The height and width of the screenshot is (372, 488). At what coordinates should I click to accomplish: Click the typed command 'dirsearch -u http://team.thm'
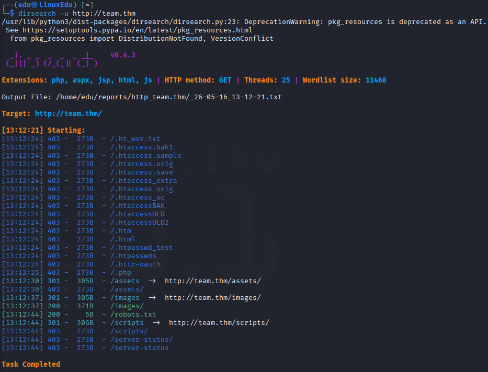(77, 14)
